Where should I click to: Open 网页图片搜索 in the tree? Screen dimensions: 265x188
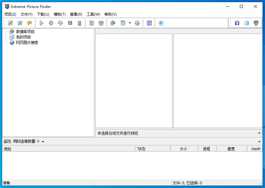point(27,43)
